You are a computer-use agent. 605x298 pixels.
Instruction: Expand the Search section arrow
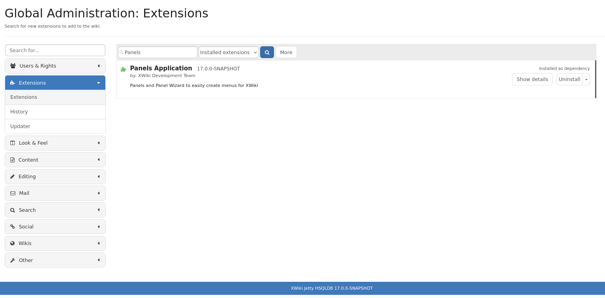pyautogui.click(x=99, y=210)
